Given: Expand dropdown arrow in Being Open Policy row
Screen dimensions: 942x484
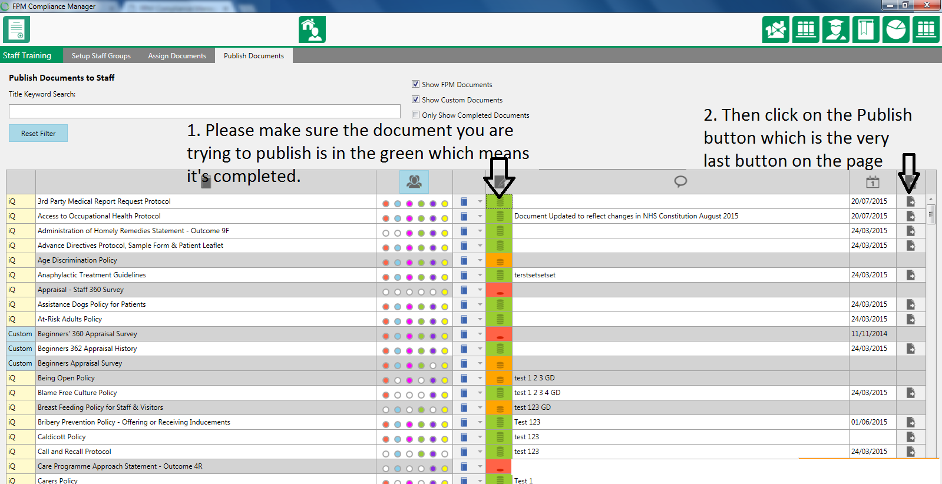Looking at the screenshot, I should [480, 378].
